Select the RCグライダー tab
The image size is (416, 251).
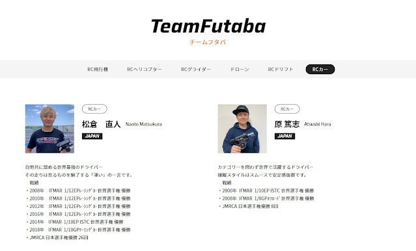(196, 70)
